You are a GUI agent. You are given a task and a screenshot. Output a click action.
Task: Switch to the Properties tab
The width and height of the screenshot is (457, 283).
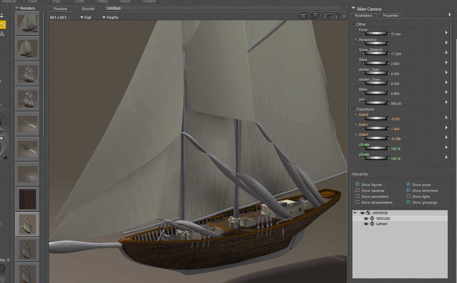[390, 15]
